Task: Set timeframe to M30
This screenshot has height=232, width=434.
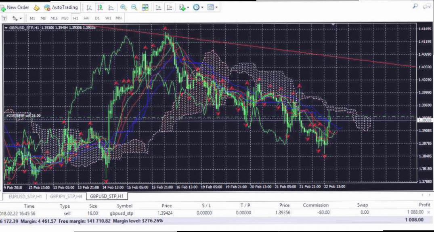Action: pos(65,18)
